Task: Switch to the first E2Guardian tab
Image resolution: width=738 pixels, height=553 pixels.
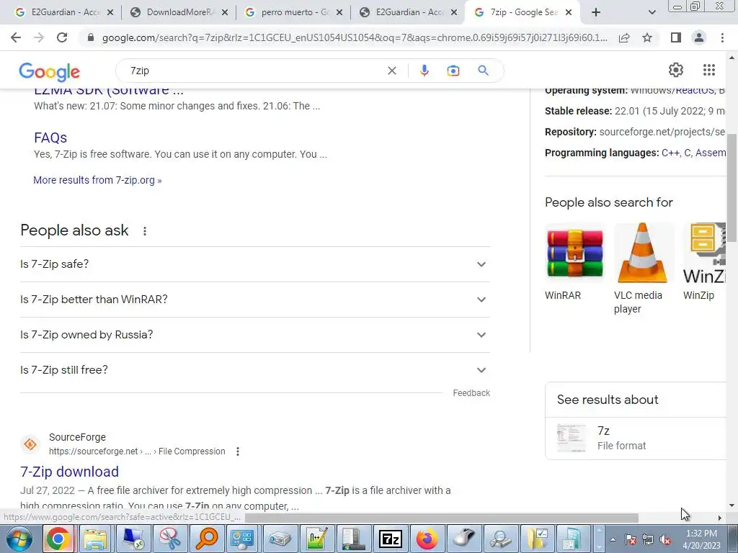Action: tap(64, 12)
